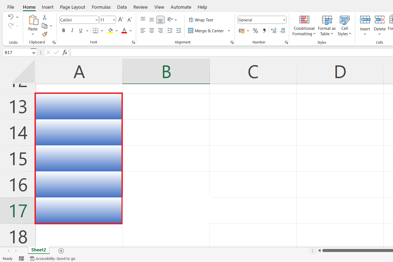Open the Number Format dropdown
Viewport: 393px width, 262px height.
(284, 20)
